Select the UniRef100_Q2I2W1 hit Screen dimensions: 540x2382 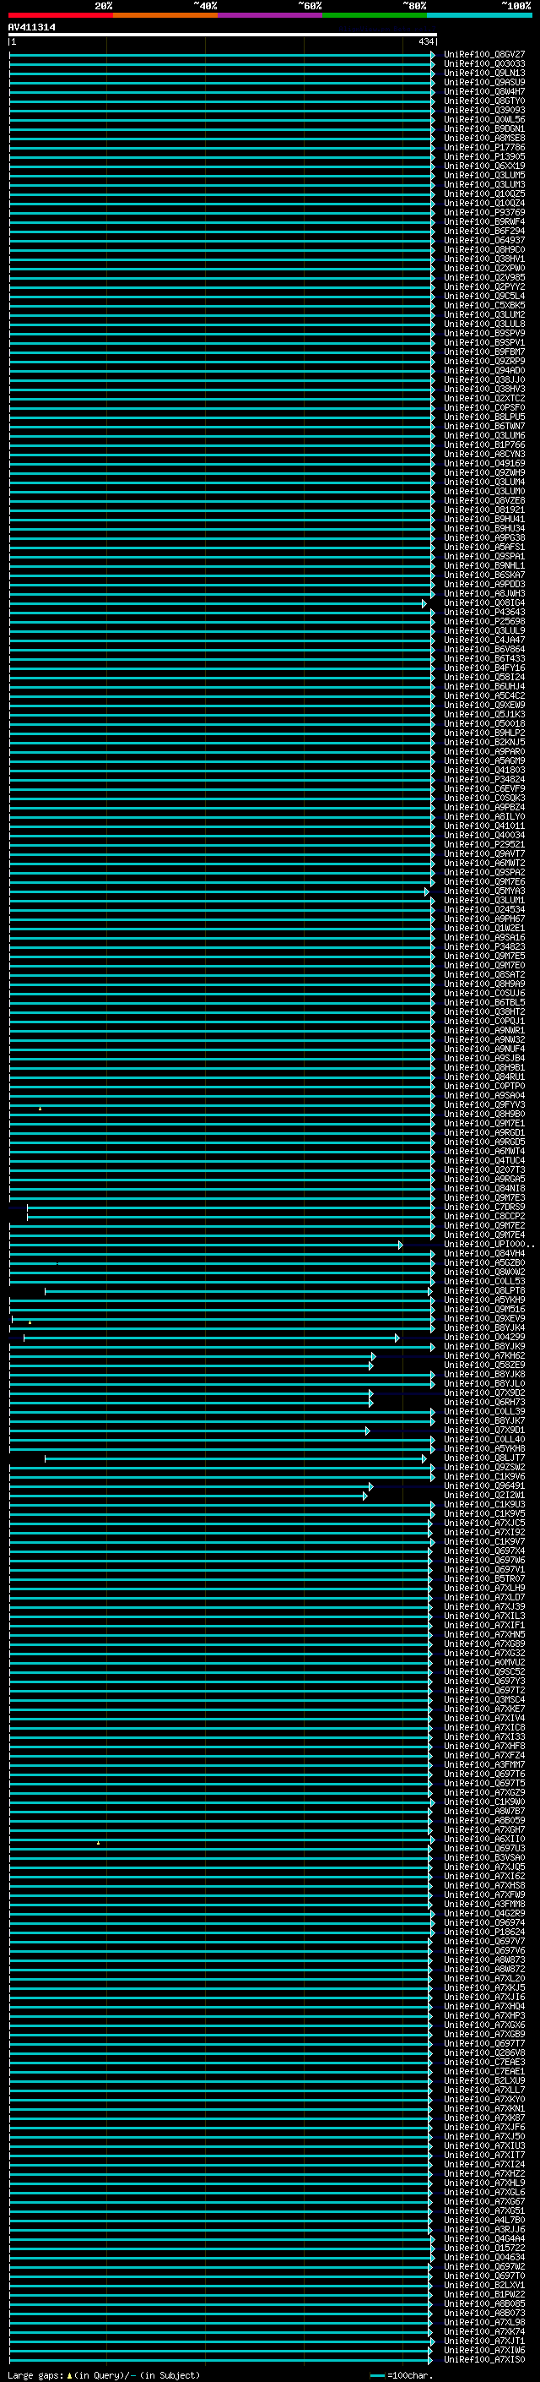[x=484, y=1496]
